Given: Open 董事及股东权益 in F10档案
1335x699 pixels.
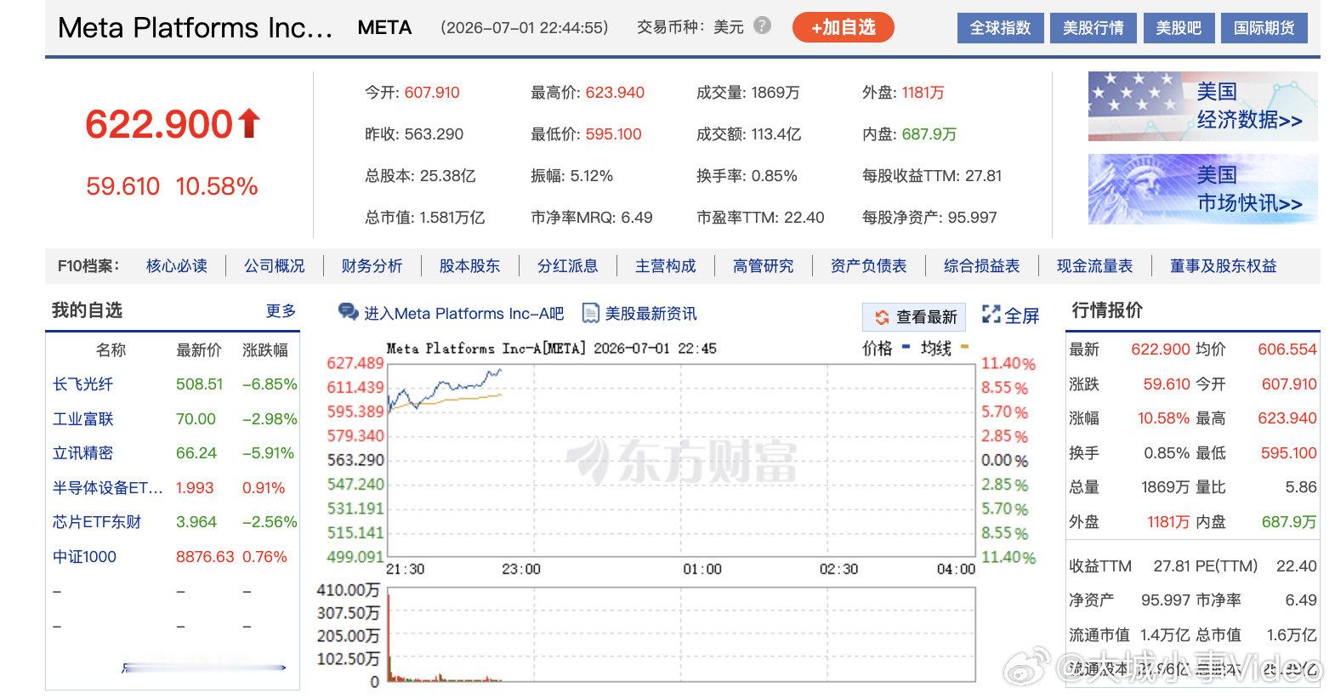Looking at the screenshot, I should (1223, 266).
